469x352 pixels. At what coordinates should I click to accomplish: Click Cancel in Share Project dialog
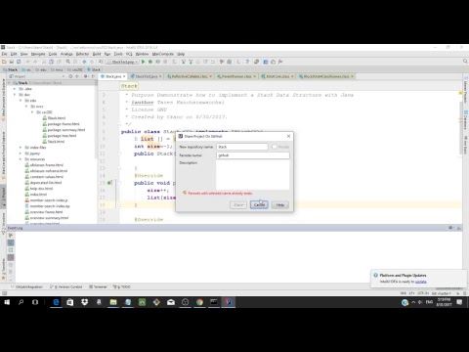pos(259,204)
